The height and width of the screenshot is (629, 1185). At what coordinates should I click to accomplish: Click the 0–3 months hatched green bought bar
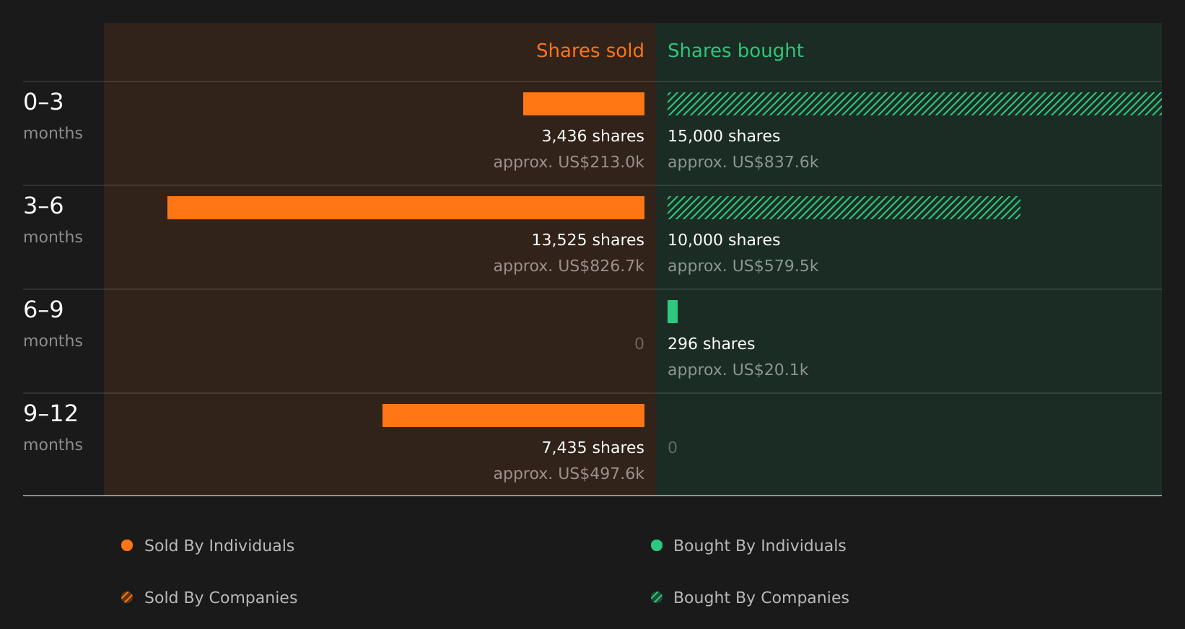click(914, 104)
